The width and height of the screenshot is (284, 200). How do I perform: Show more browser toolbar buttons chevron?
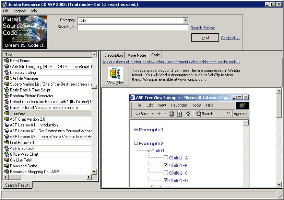point(228,113)
